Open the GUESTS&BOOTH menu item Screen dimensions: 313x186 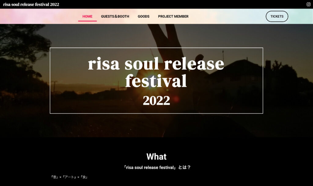115,16
